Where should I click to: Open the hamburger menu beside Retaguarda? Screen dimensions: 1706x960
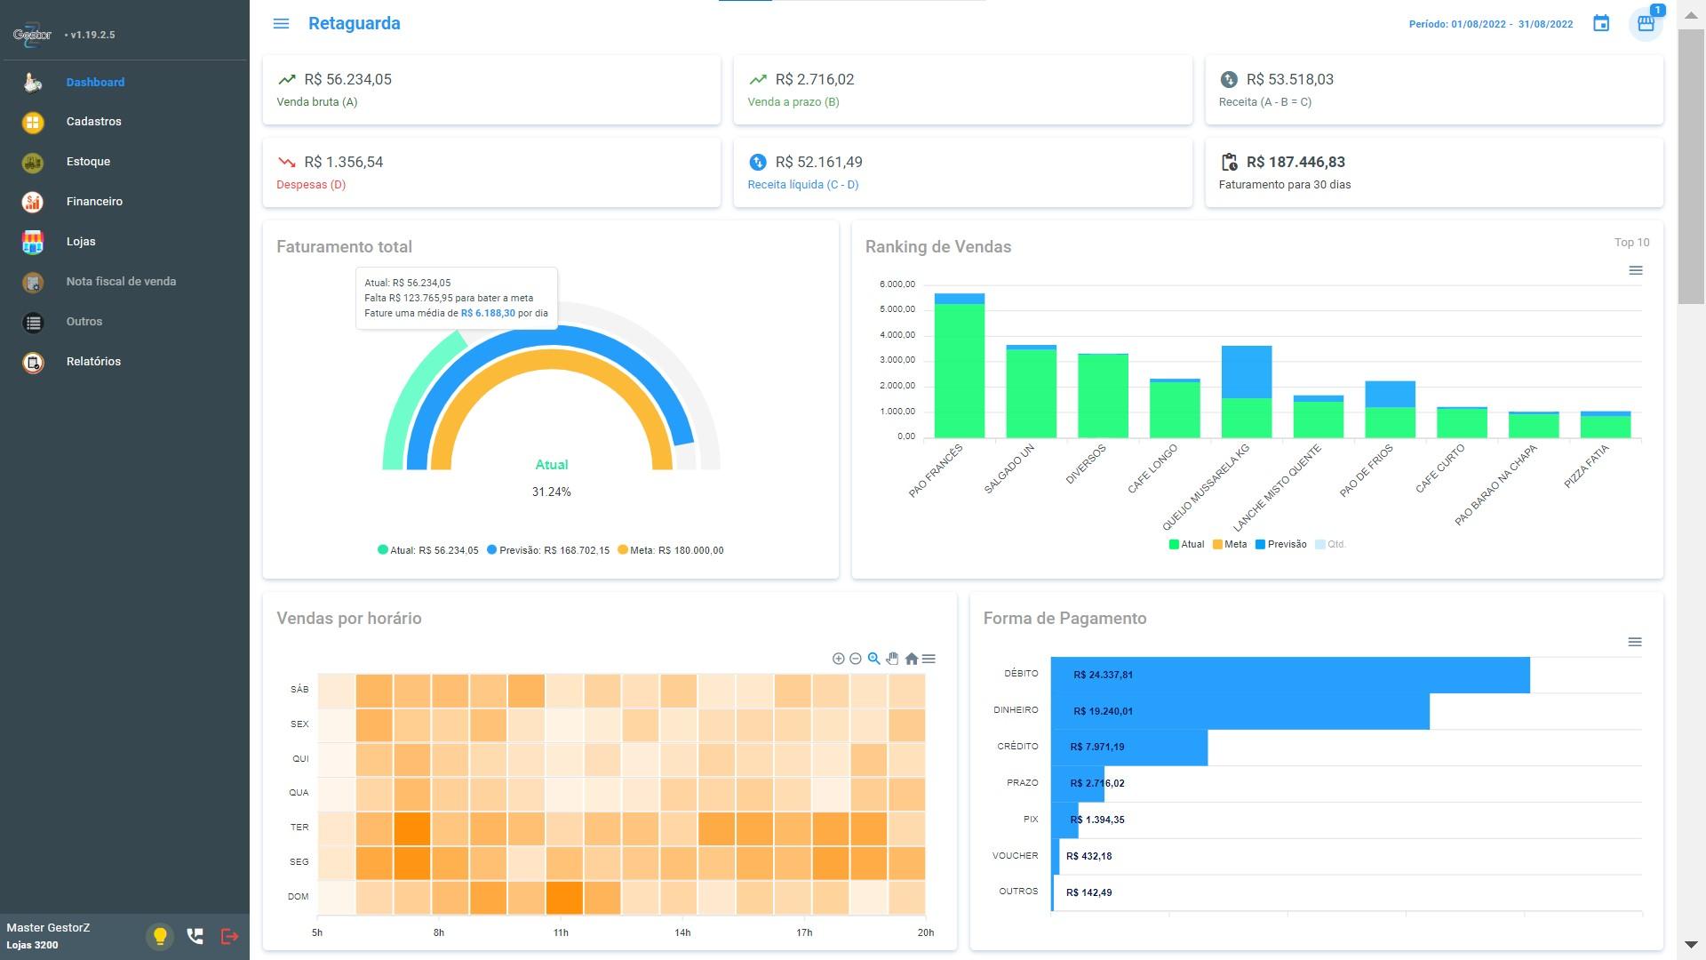tap(281, 24)
